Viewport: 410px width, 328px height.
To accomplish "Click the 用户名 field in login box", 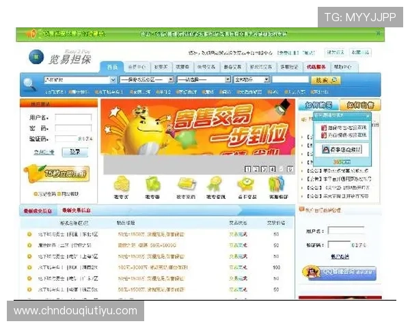I will coord(73,118).
